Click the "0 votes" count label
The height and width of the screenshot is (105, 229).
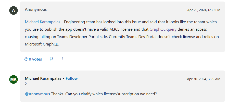35,59
